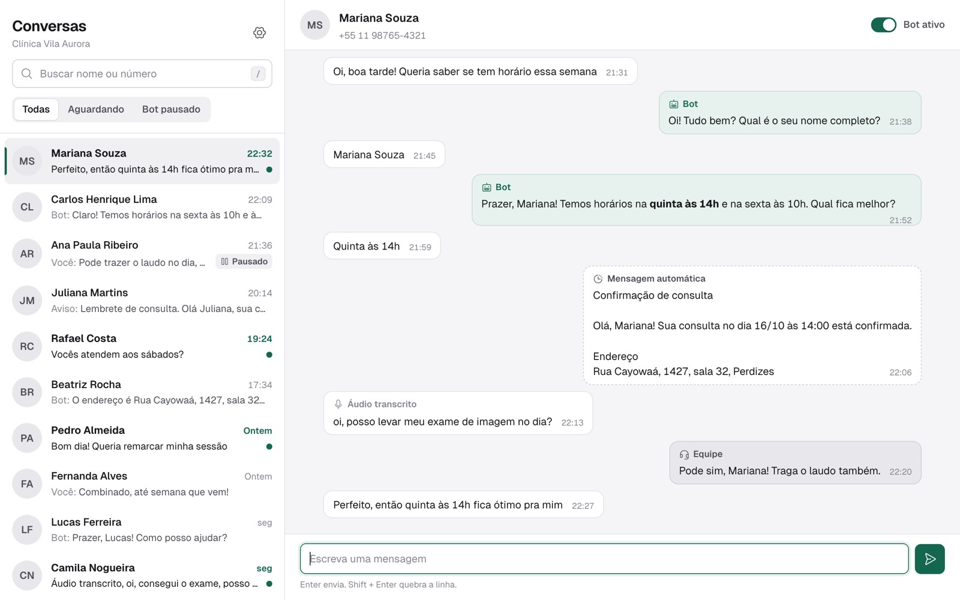Switch to the Aguardando tab
This screenshot has height=600, width=960.
coord(96,109)
